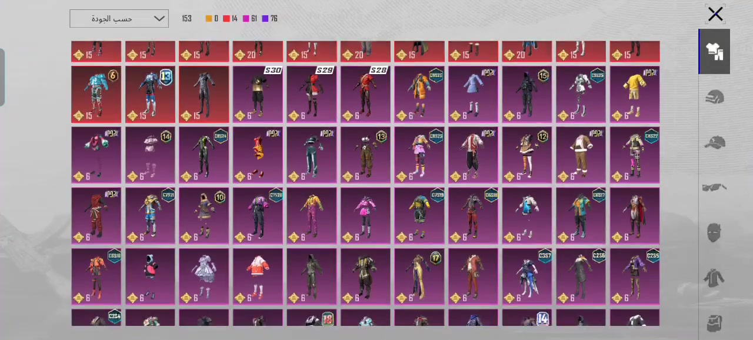Screen dimensions: 753x340
Task: Select the S28 season outfit
Action: point(365,94)
